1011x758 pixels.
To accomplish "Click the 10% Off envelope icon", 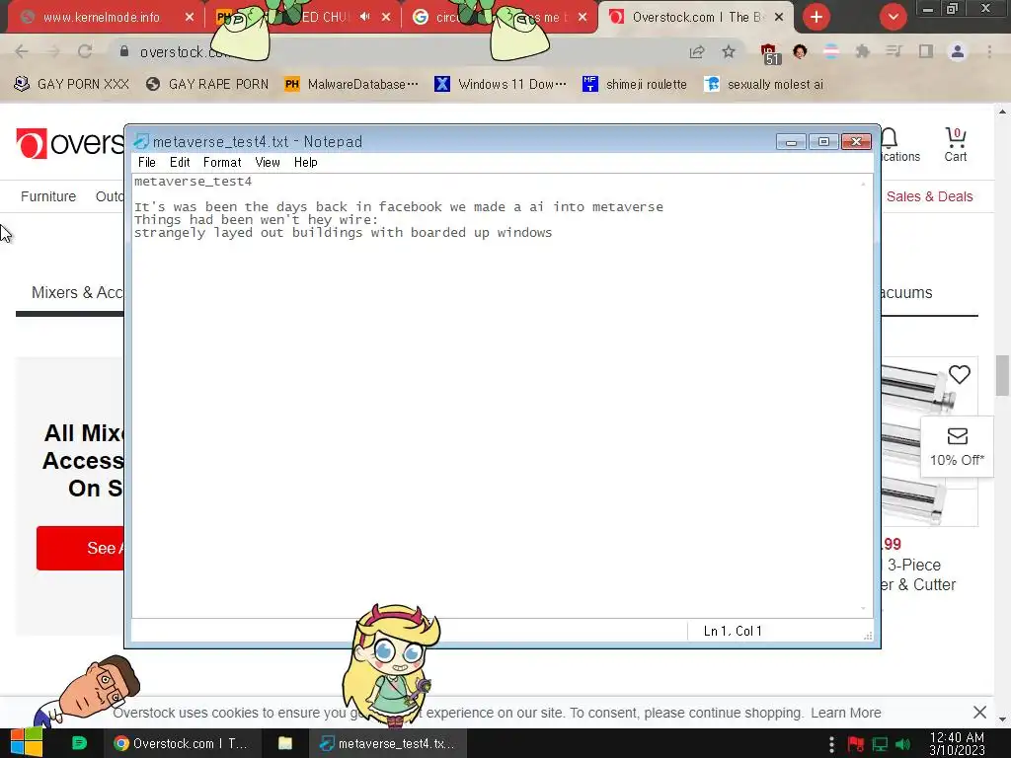I will pyautogui.click(x=958, y=436).
